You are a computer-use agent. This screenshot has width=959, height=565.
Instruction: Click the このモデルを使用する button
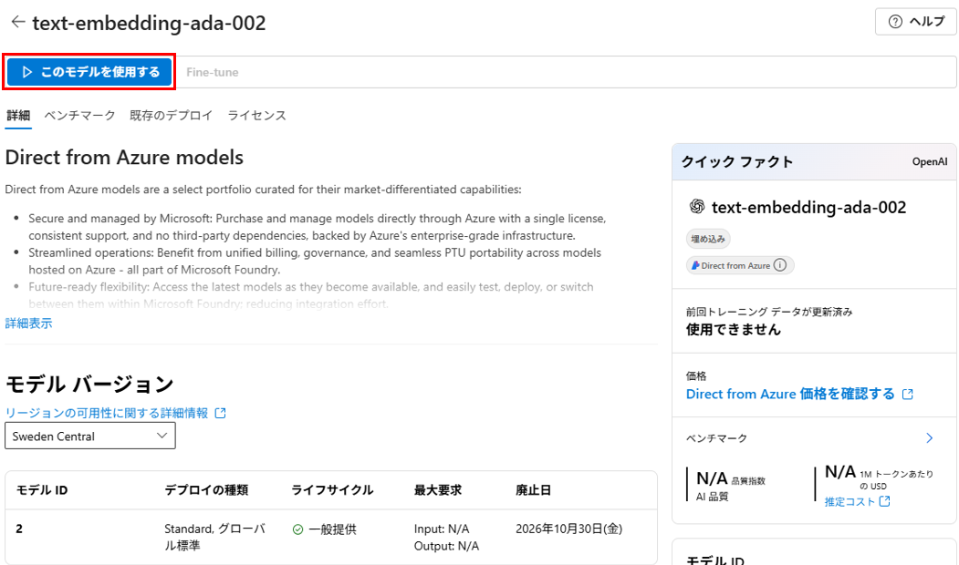pyautogui.click(x=89, y=72)
